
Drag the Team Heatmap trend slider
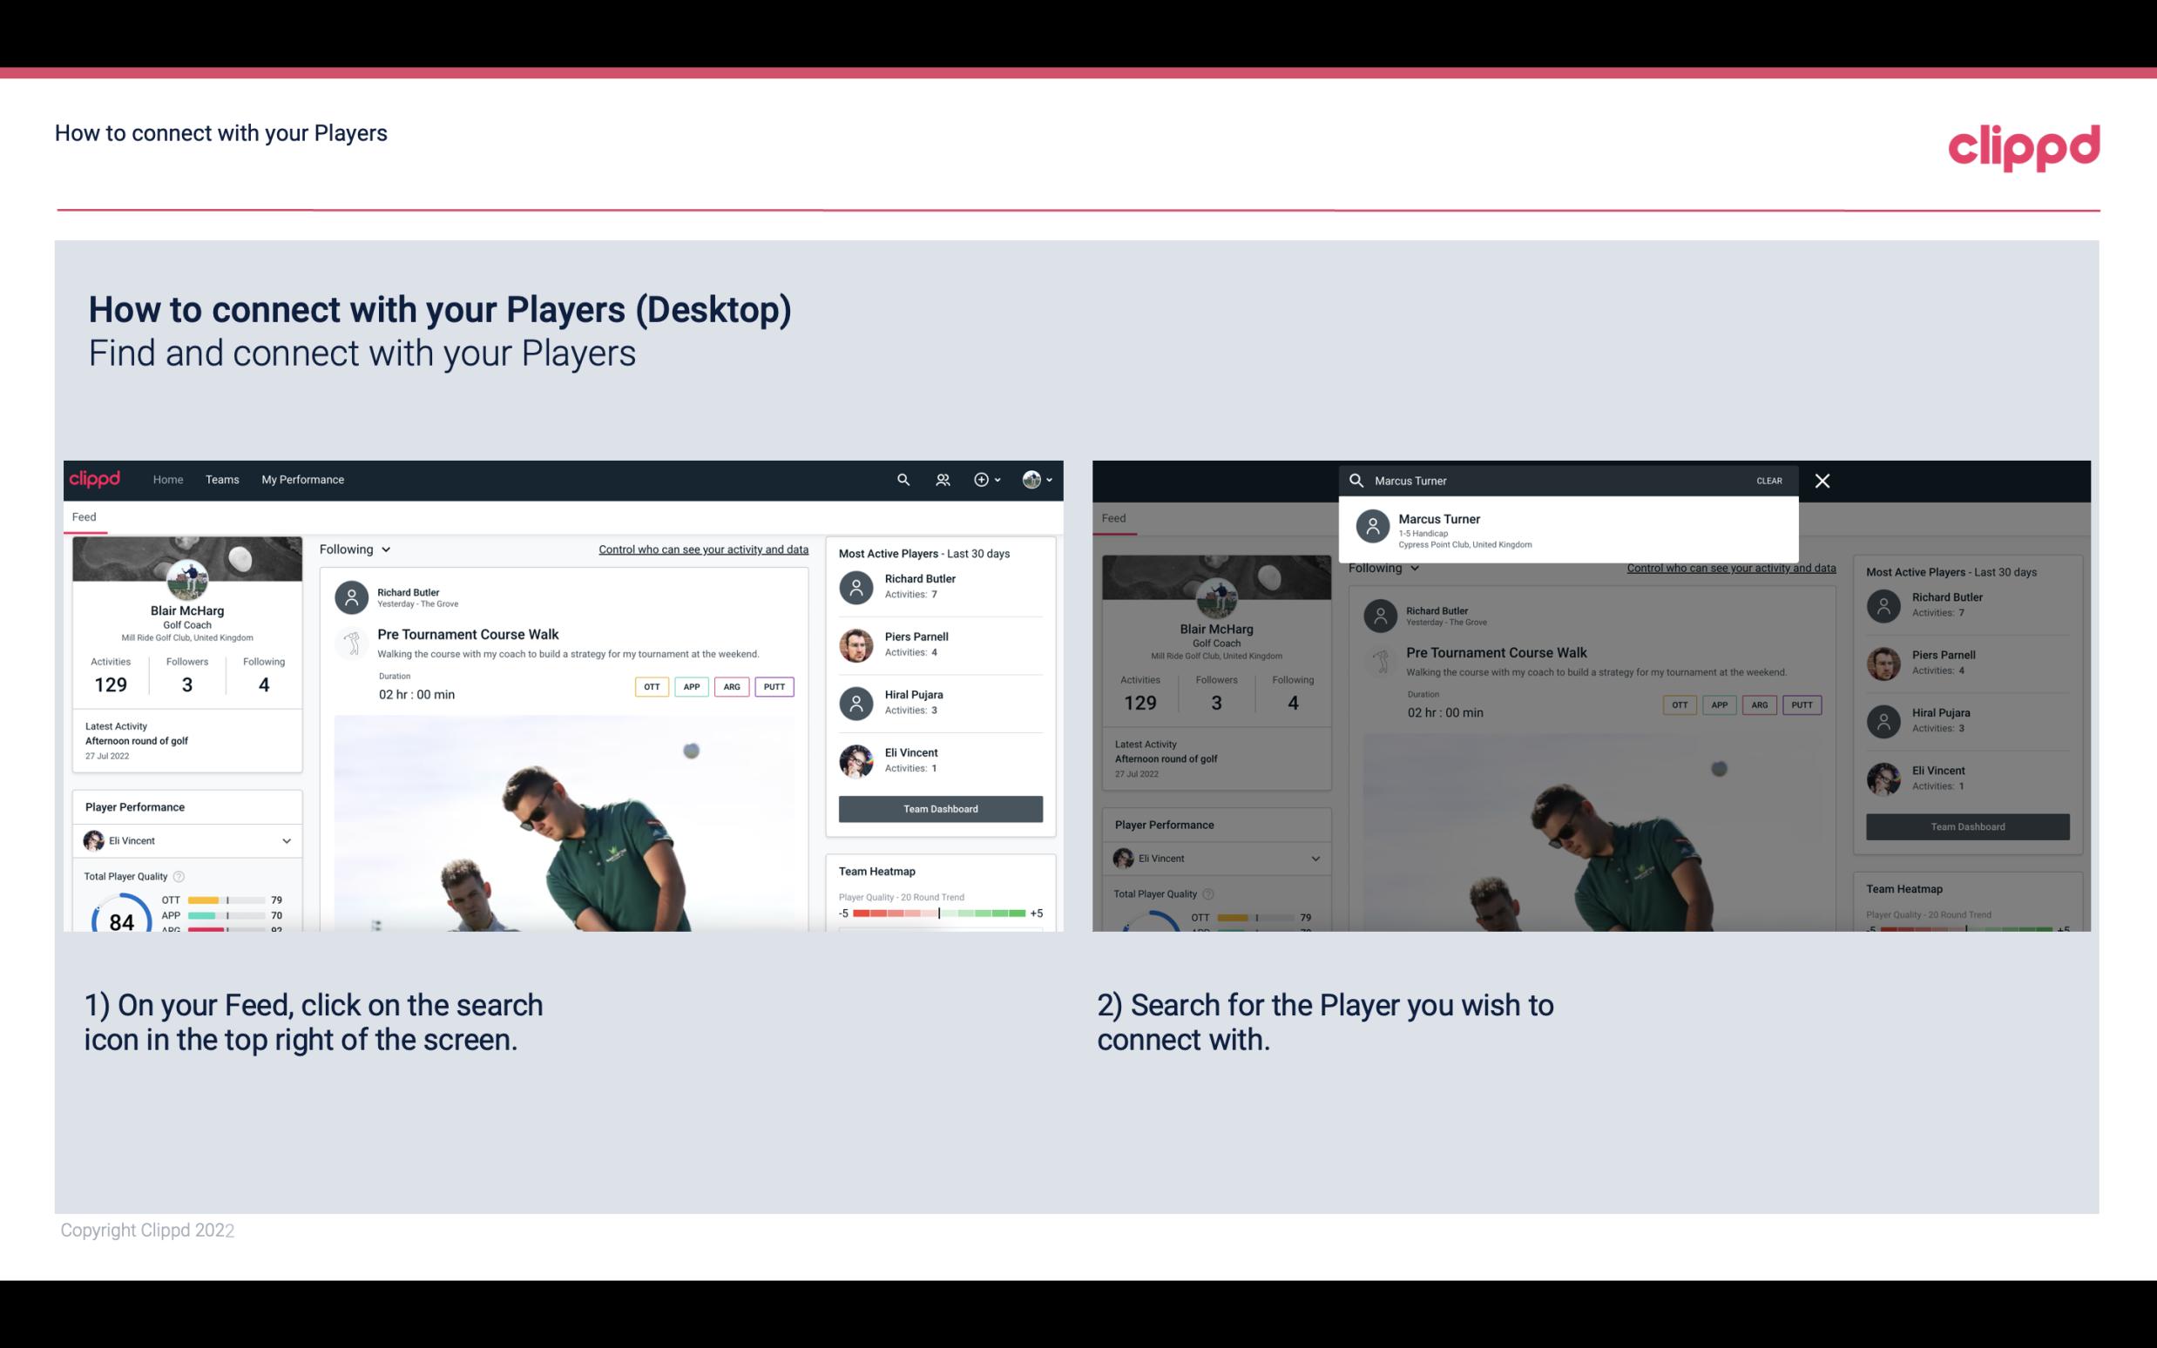click(937, 913)
